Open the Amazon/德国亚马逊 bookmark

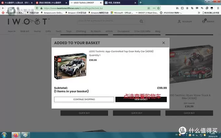pyautogui.click(x=98, y=13)
